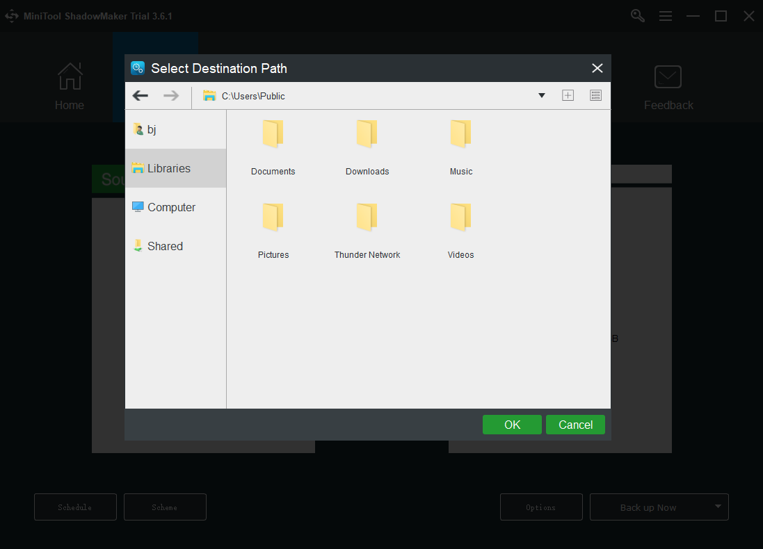The height and width of the screenshot is (549, 763).
Task: Click the back navigation arrow
Action: pos(140,95)
